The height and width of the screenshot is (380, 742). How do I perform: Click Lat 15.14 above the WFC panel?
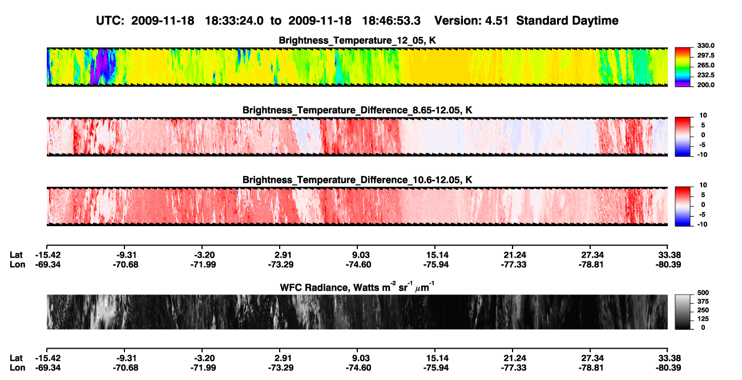click(x=435, y=255)
